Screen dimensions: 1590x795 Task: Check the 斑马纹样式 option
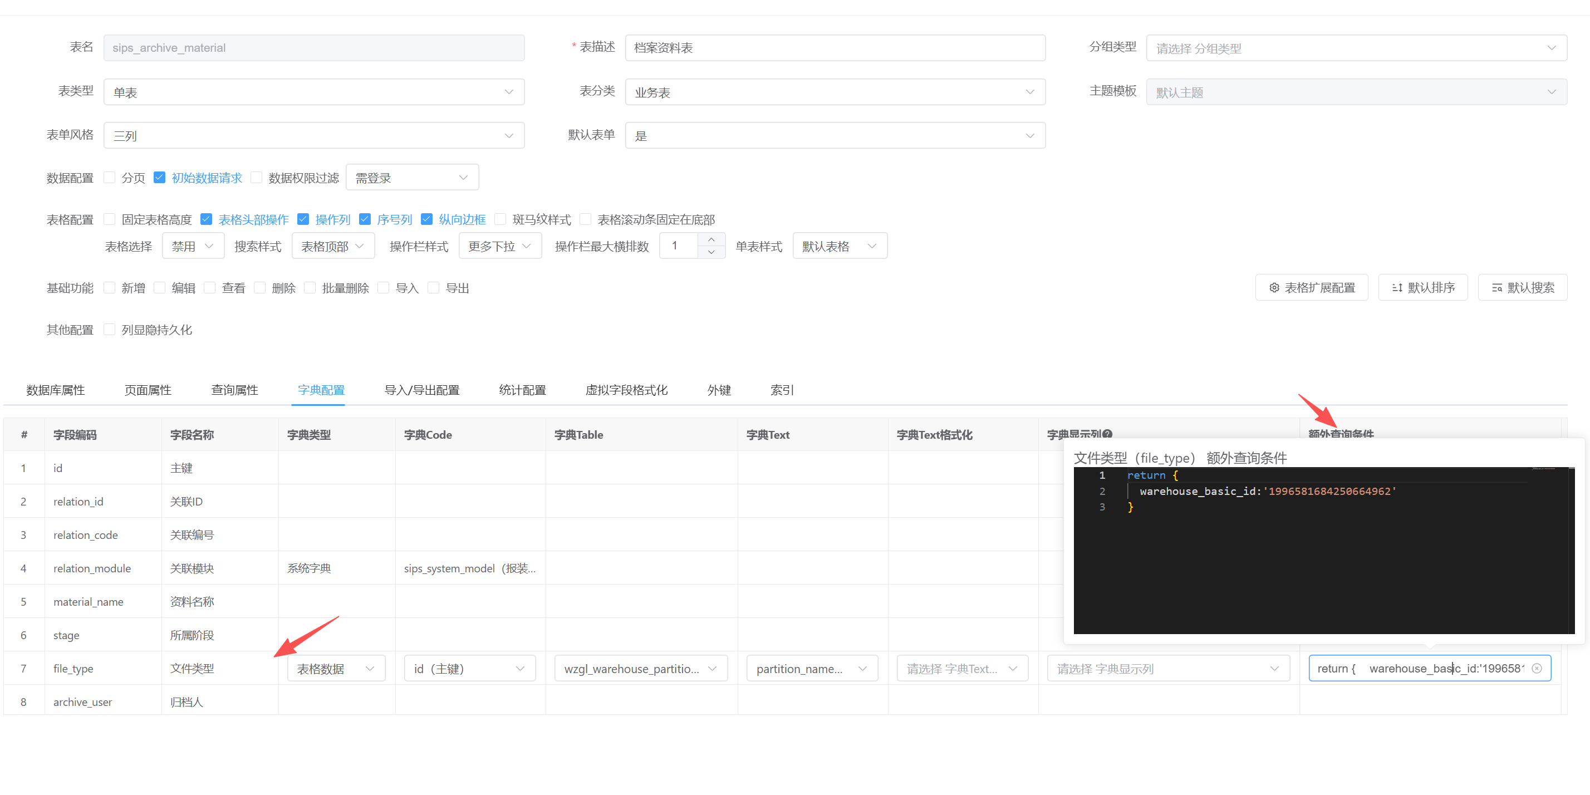pos(500,219)
